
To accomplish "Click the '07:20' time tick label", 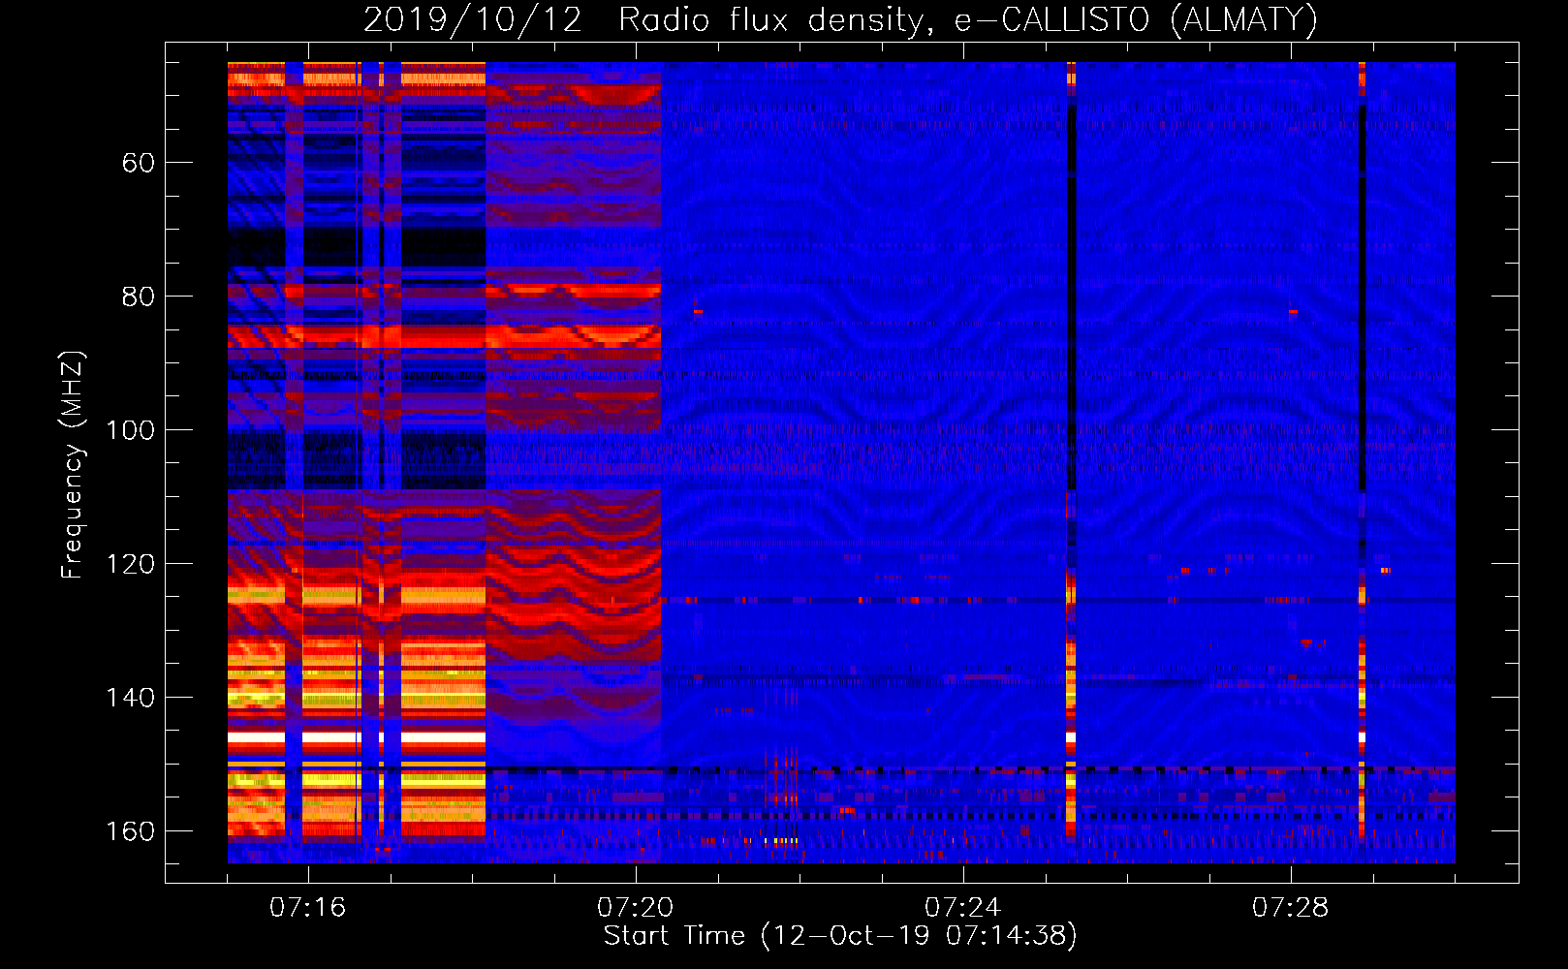I will pos(635,908).
